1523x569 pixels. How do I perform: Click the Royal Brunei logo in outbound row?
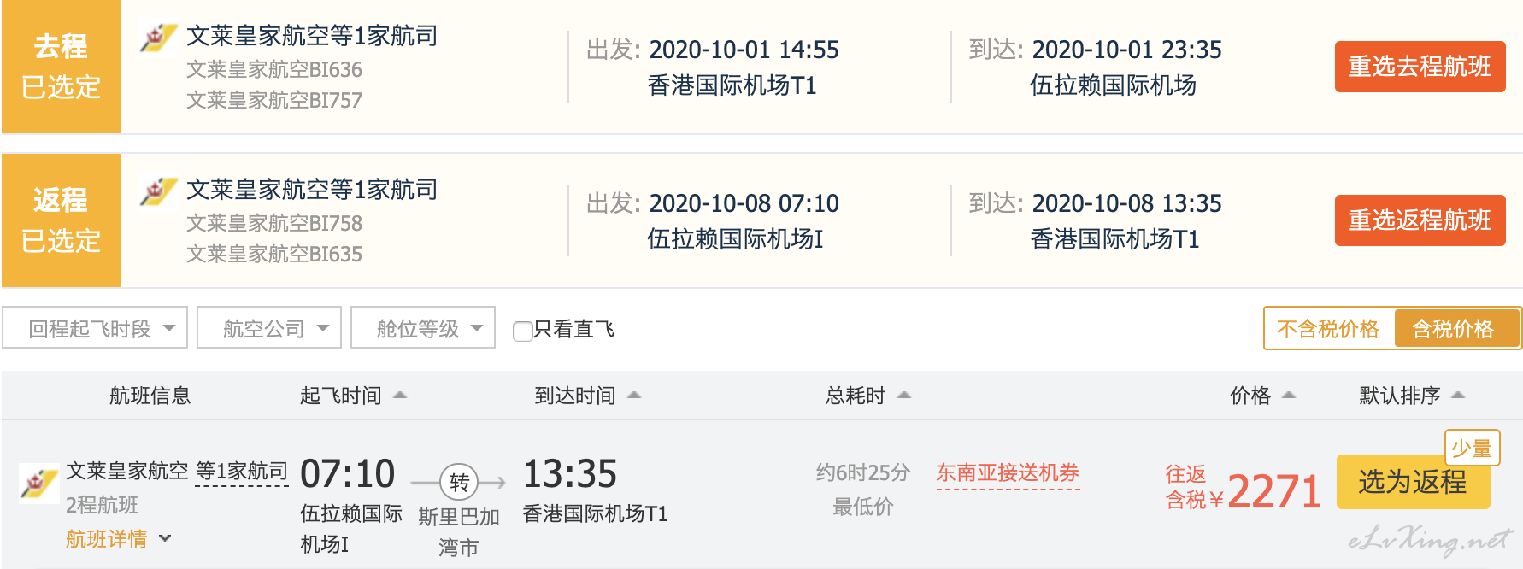(x=158, y=38)
